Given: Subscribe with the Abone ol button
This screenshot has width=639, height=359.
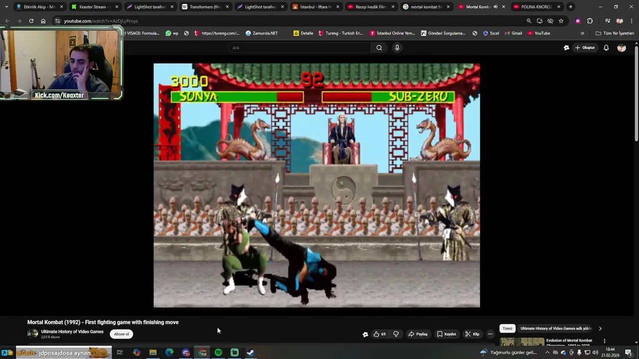Looking at the screenshot, I should [121, 334].
